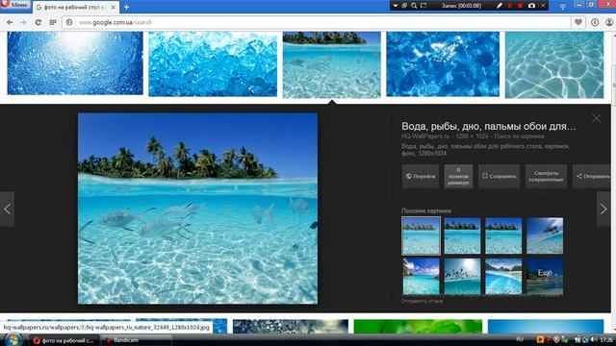Stop recording with Bandicam red square button

(x=520, y=6)
